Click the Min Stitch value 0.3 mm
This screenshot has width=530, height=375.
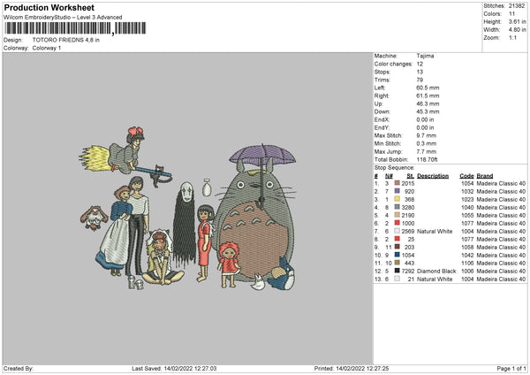tap(427, 144)
